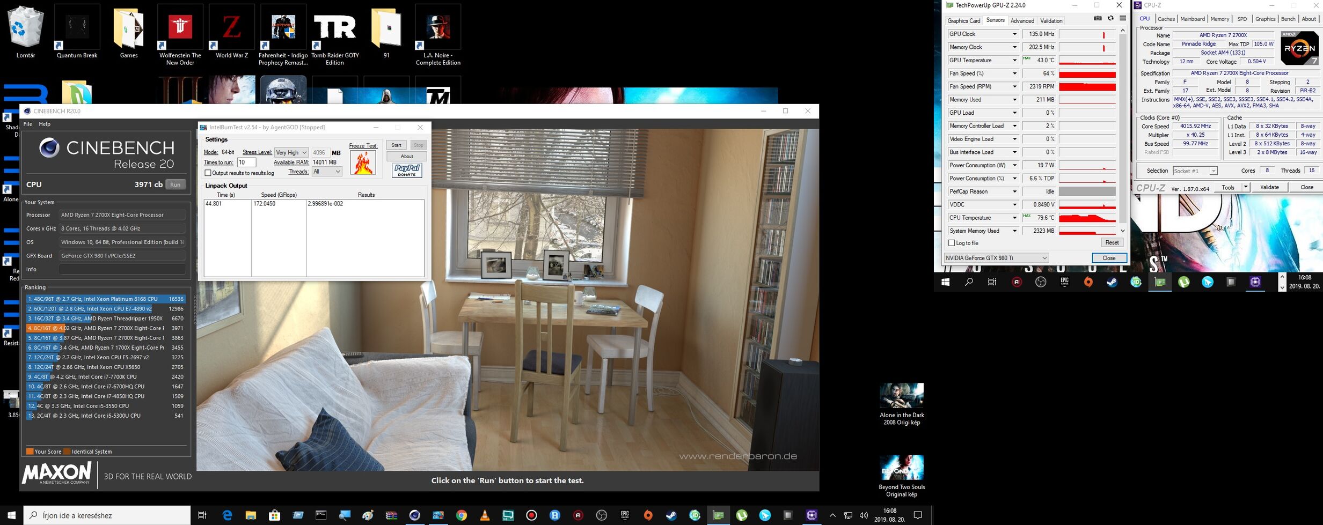Open File Explorer from the taskbar
Image resolution: width=1323 pixels, height=525 pixels.
(251, 515)
